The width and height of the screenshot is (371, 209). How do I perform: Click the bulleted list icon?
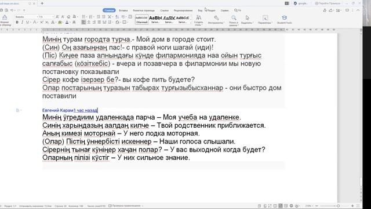(x=83, y=17)
